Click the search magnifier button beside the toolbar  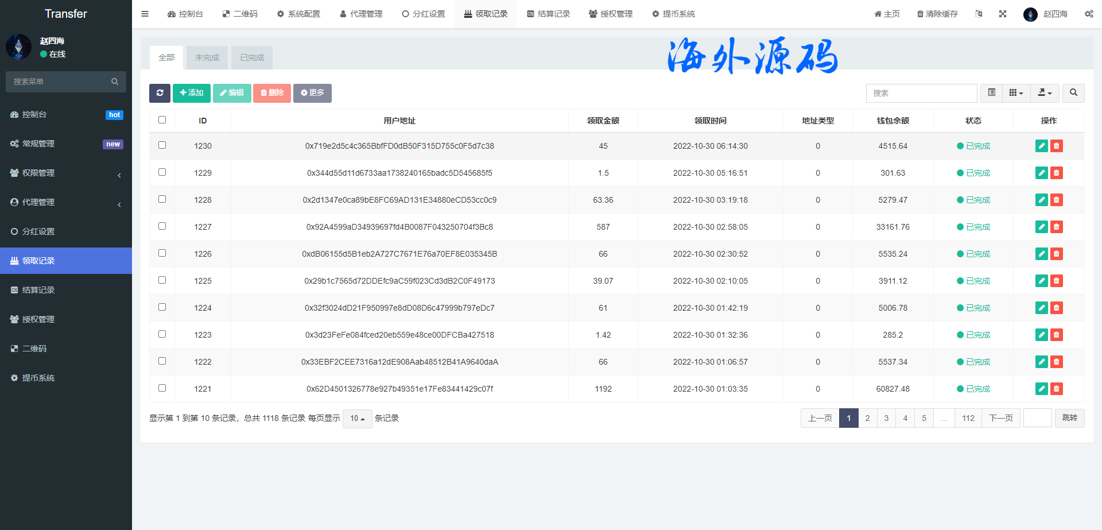(1073, 93)
